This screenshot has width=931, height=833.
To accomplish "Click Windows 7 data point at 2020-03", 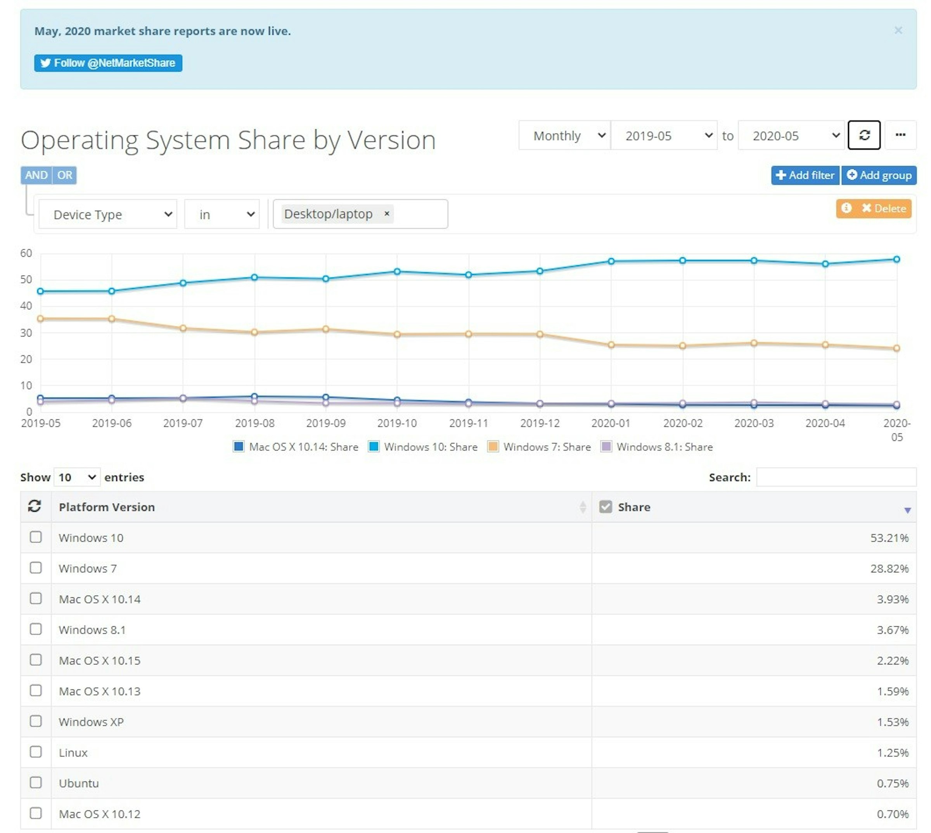I will 753,342.
